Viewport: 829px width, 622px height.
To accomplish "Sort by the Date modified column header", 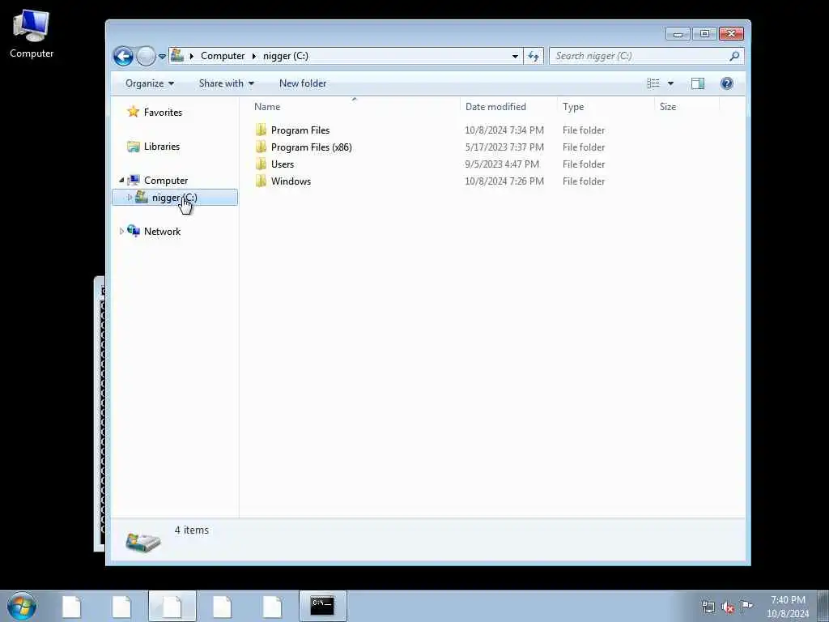I will click(495, 107).
